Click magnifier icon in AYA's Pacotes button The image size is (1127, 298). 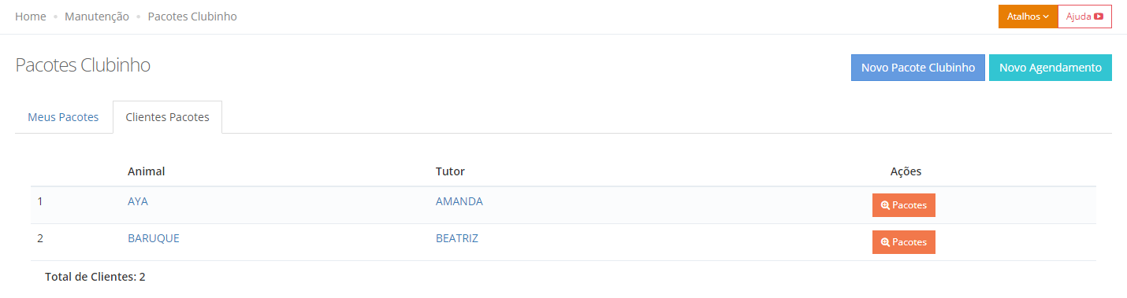click(x=885, y=205)
